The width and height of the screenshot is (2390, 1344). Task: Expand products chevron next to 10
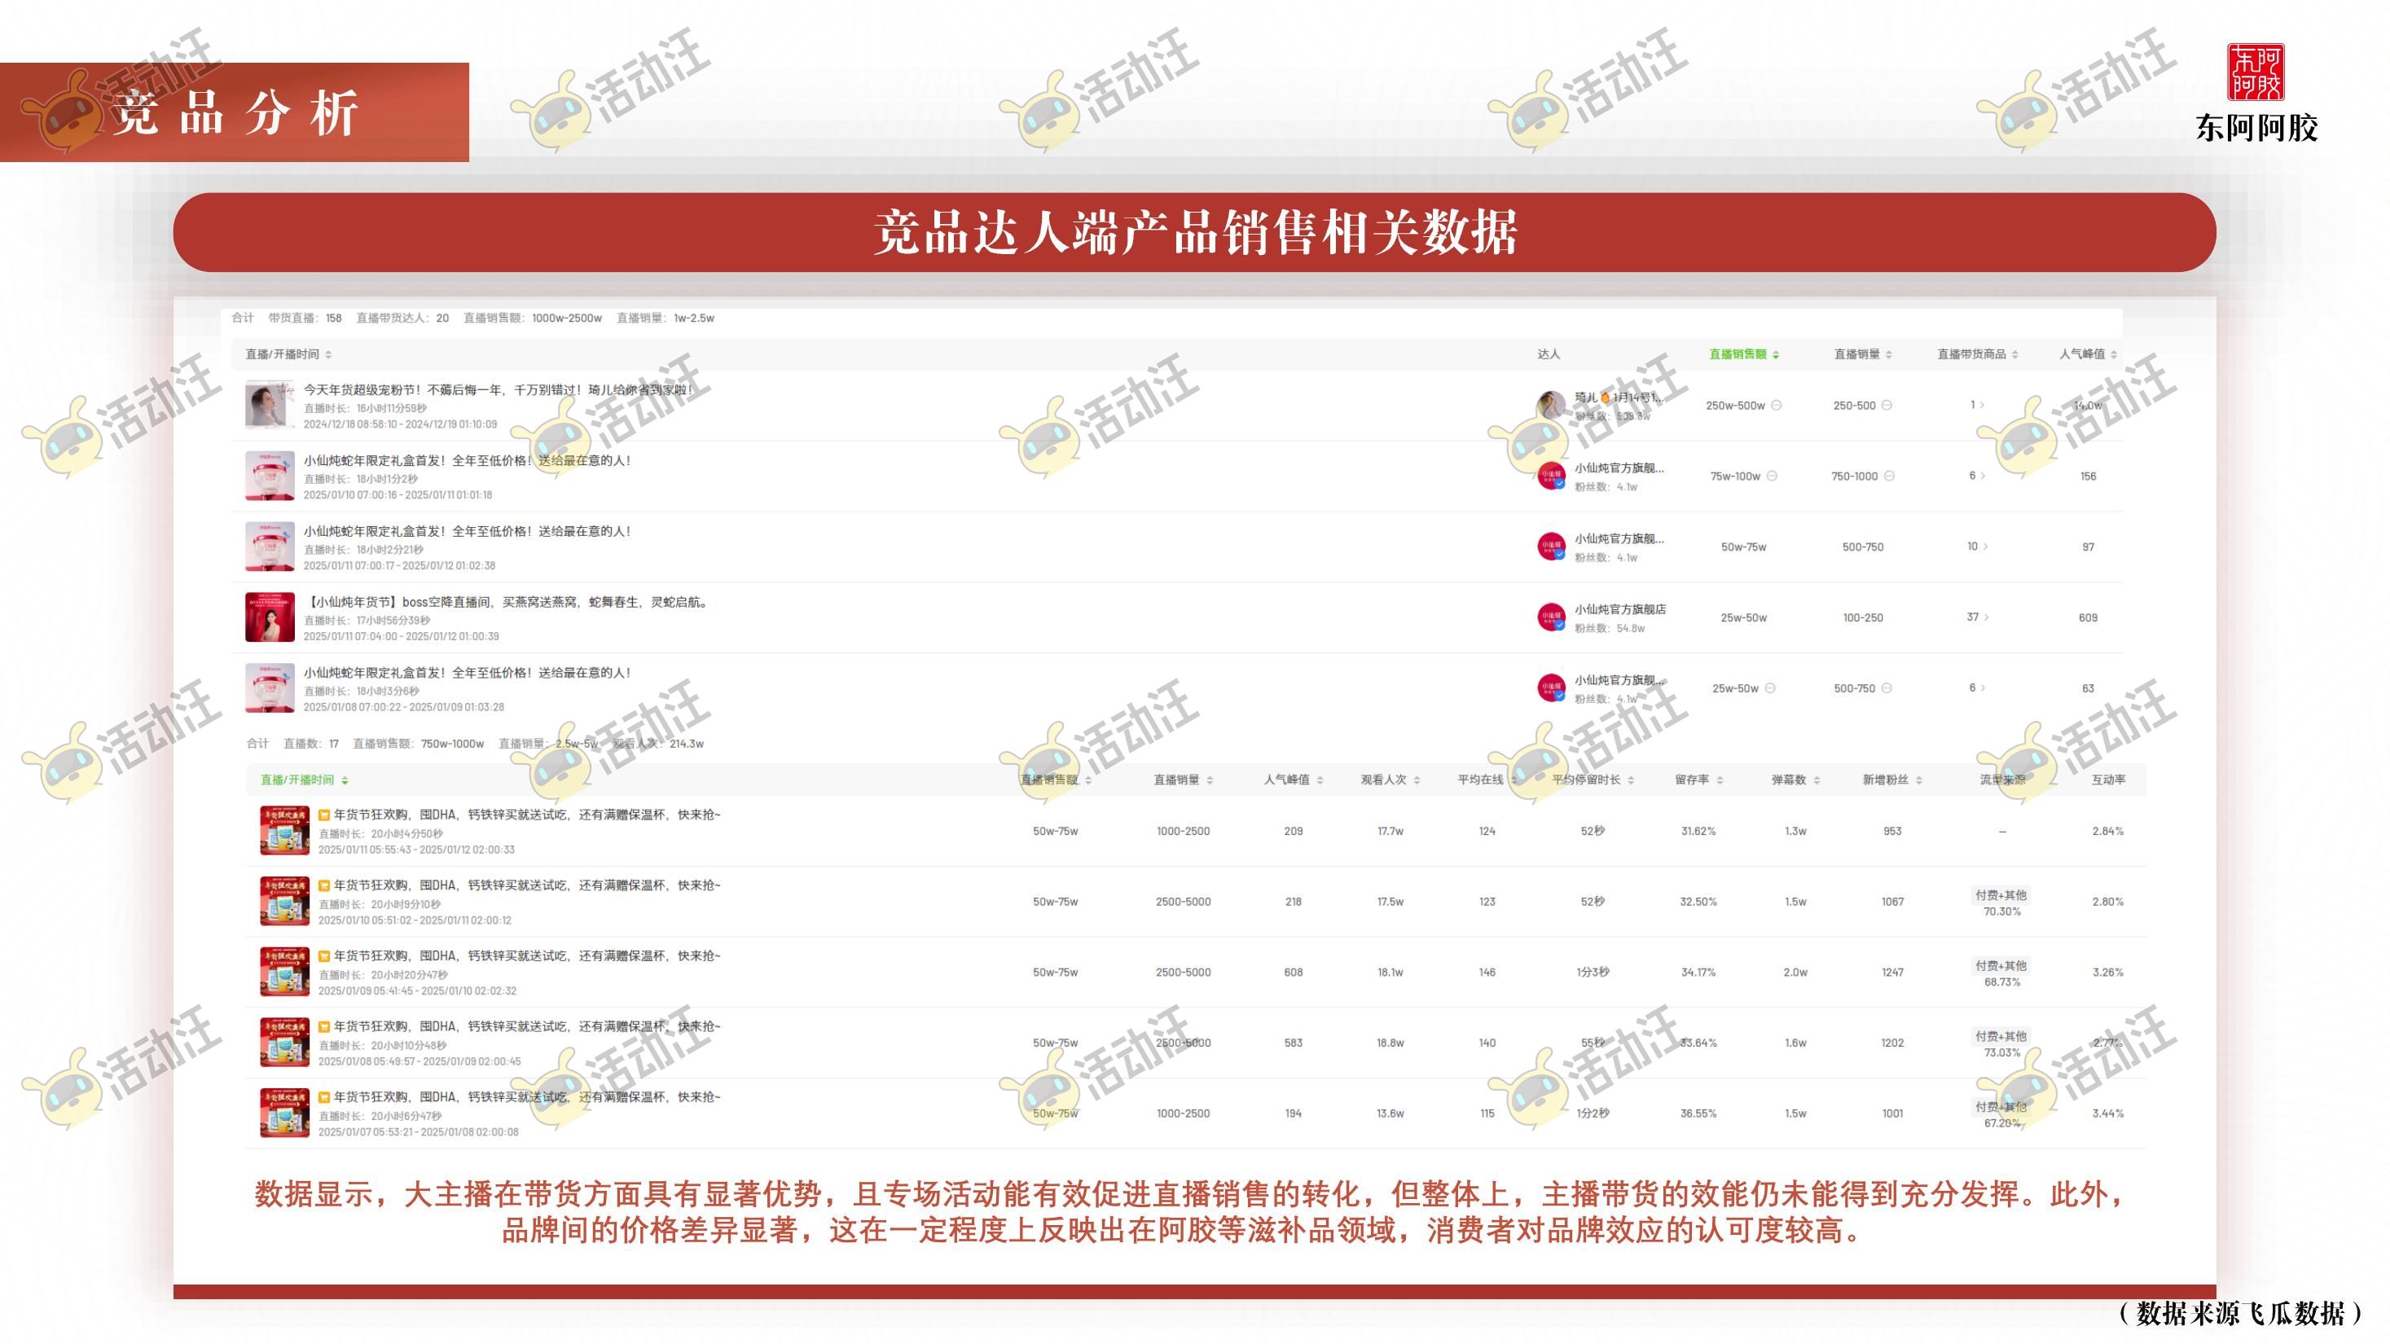pos(1985,547)
